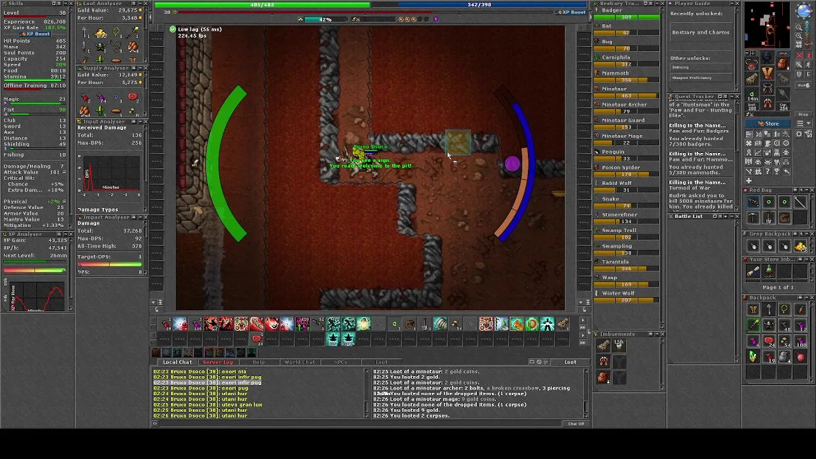Open the question mark help icon
Viewport: 816px width, 459px height.
768,171
